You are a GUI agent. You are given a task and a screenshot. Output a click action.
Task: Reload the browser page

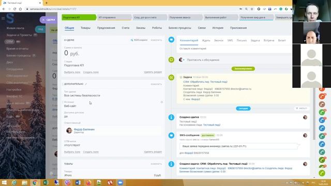pyautogui.click(x=15, y=9)
